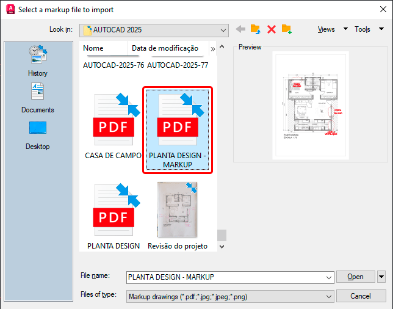393x309 pixels.
Task: Show hidden columns with the double chevron
Action: click(213, 49)
